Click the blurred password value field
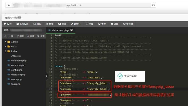The image size is (188, 106). (99, 95)
